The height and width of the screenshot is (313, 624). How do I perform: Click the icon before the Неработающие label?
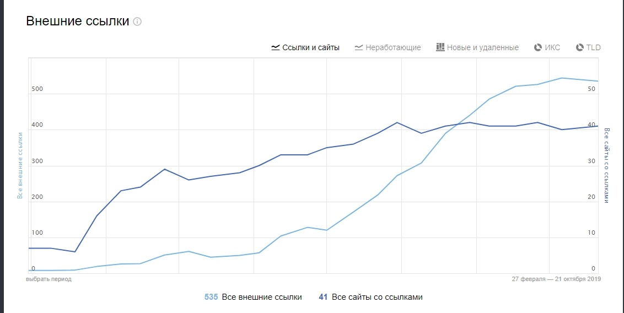(359, 47)
